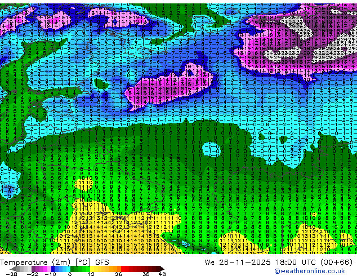Click the 'Temperature (2m) [°C] GFS' title
Screen dimensions: 357x276
click(55, 262)
